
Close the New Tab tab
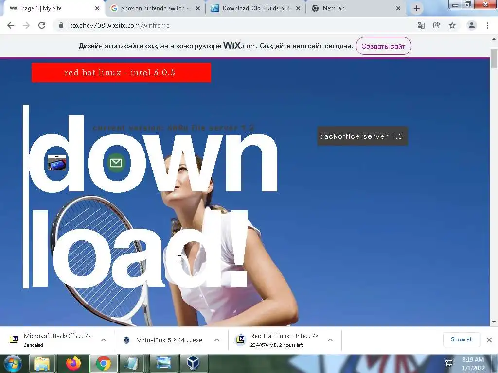point(398,9)
